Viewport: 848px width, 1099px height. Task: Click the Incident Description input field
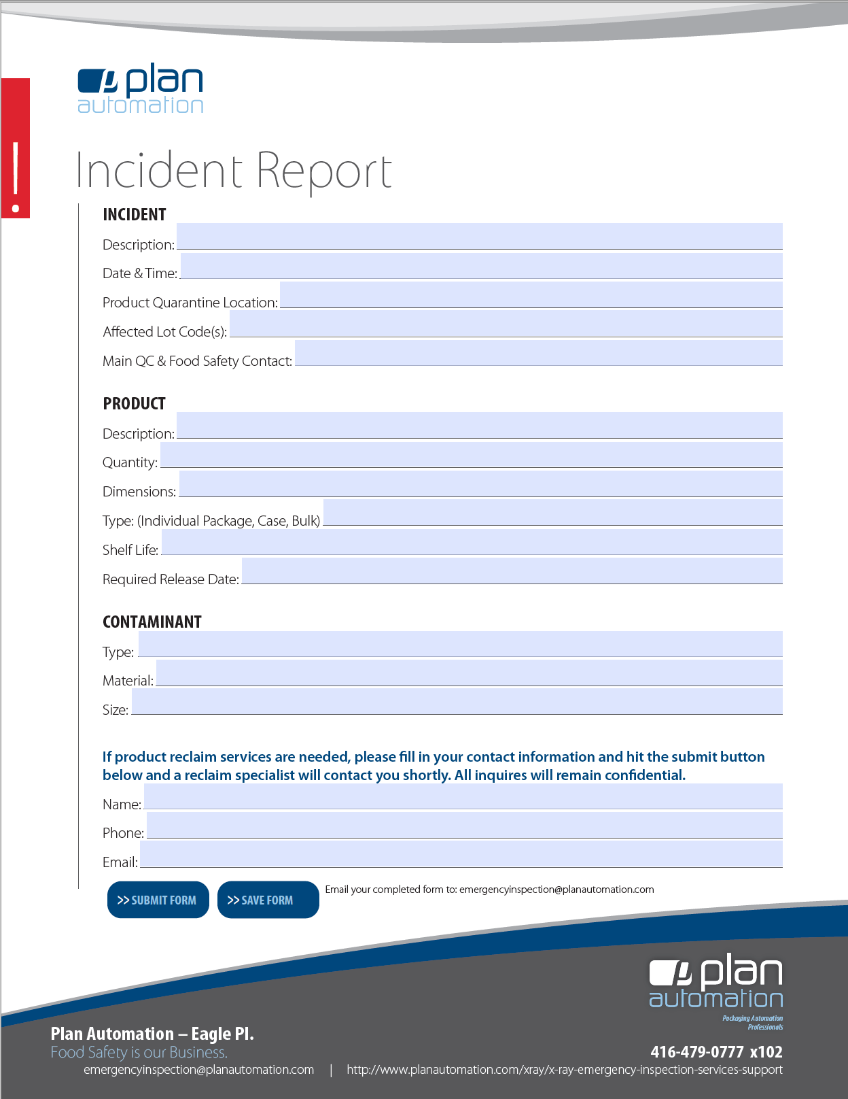tap(479, 236)
